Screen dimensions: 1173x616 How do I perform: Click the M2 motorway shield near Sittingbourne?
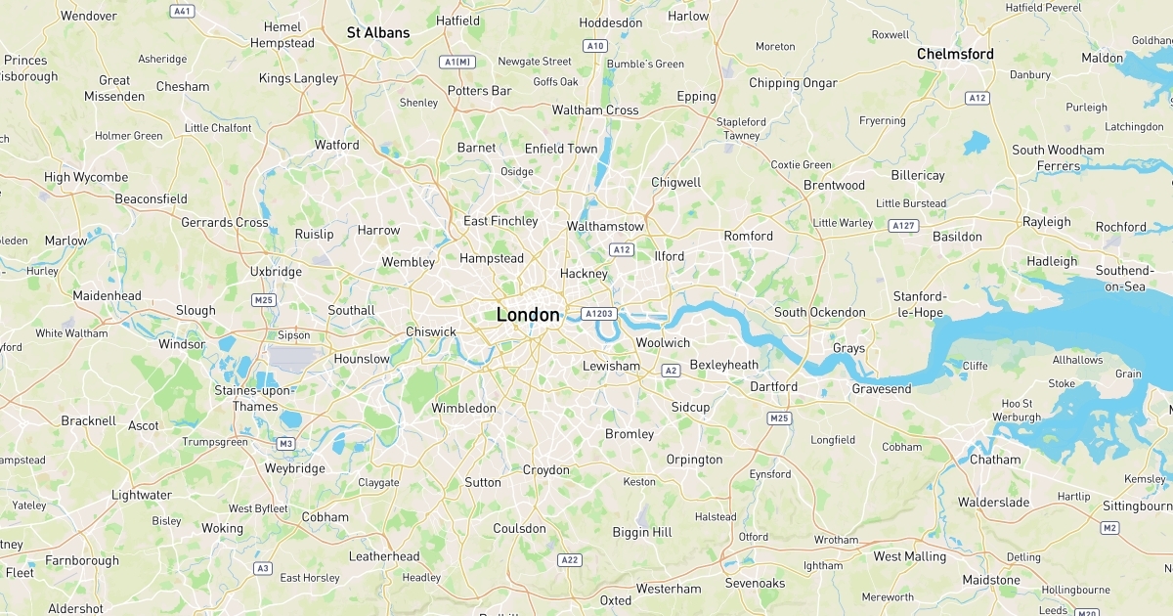(x=1109, y=528)
